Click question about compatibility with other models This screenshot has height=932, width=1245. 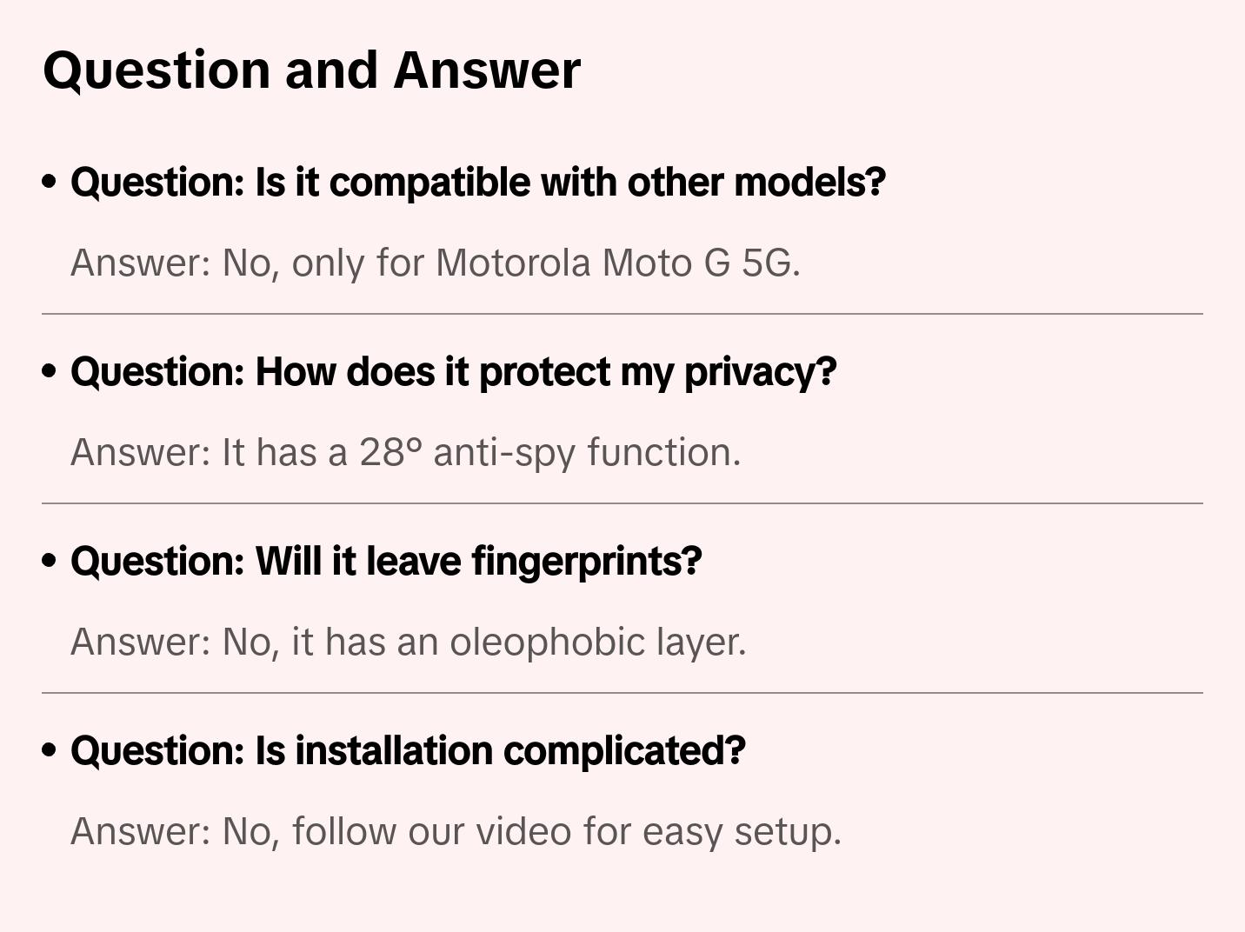[478, 183]
